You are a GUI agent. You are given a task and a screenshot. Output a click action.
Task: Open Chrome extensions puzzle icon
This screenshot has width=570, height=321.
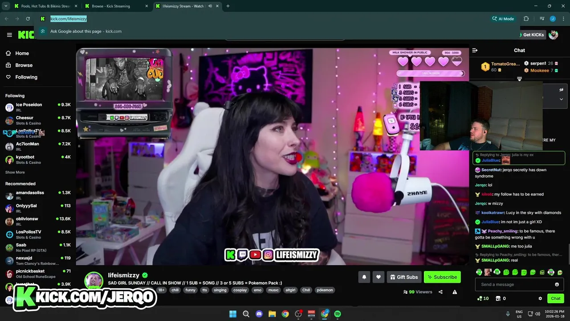(526, 19)
